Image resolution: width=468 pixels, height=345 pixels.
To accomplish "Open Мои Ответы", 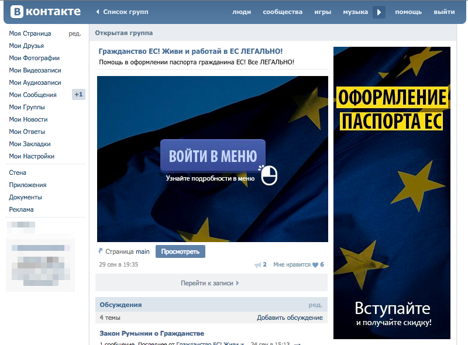I will pos(27,132).
